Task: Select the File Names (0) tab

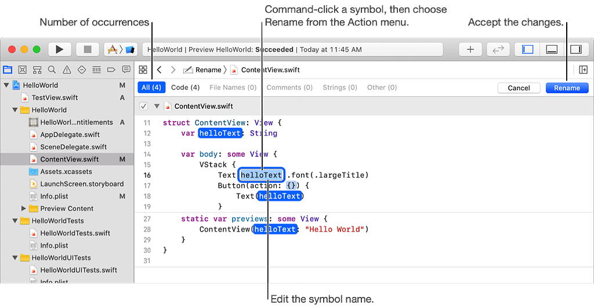Action: (x=233, y=87)
